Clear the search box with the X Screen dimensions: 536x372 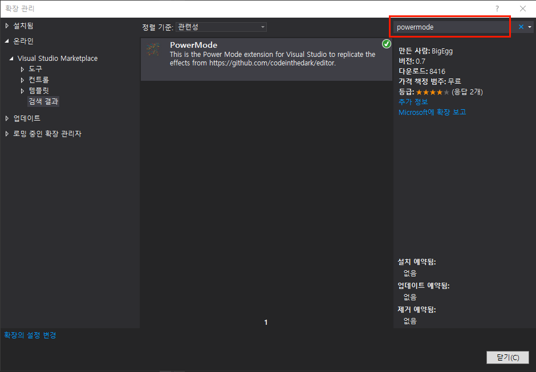pos(521,27)
